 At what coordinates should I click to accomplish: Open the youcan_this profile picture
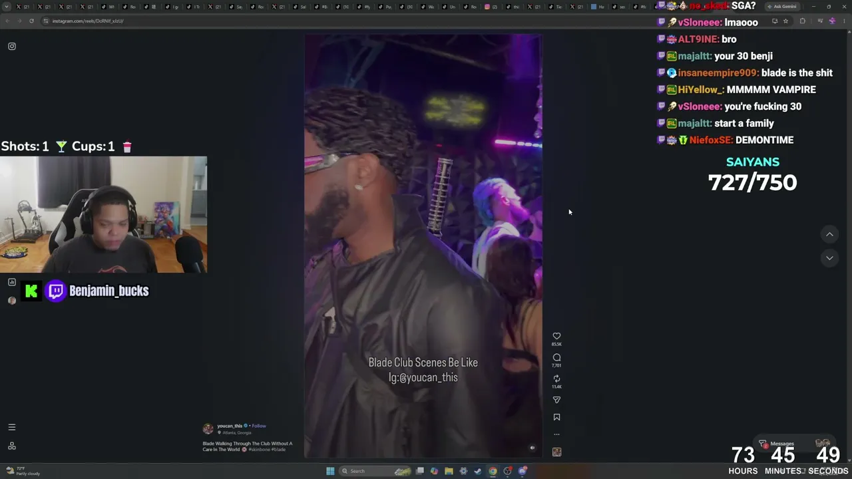click(208, 428)
